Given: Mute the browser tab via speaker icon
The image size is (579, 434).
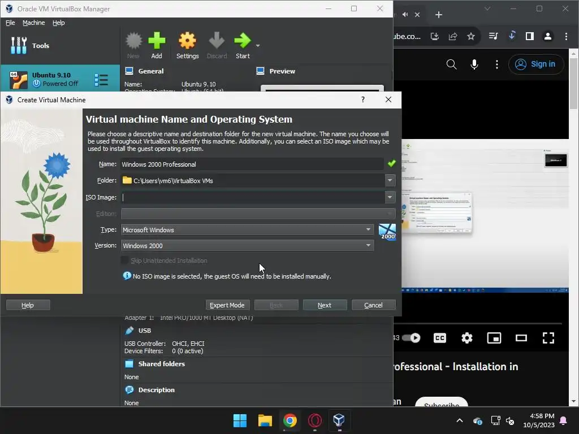Looking at the screenshot, I should tap(405, 14).
